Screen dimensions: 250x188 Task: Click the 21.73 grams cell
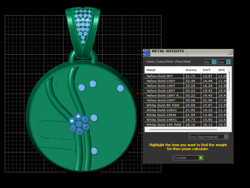pos(192,76)
